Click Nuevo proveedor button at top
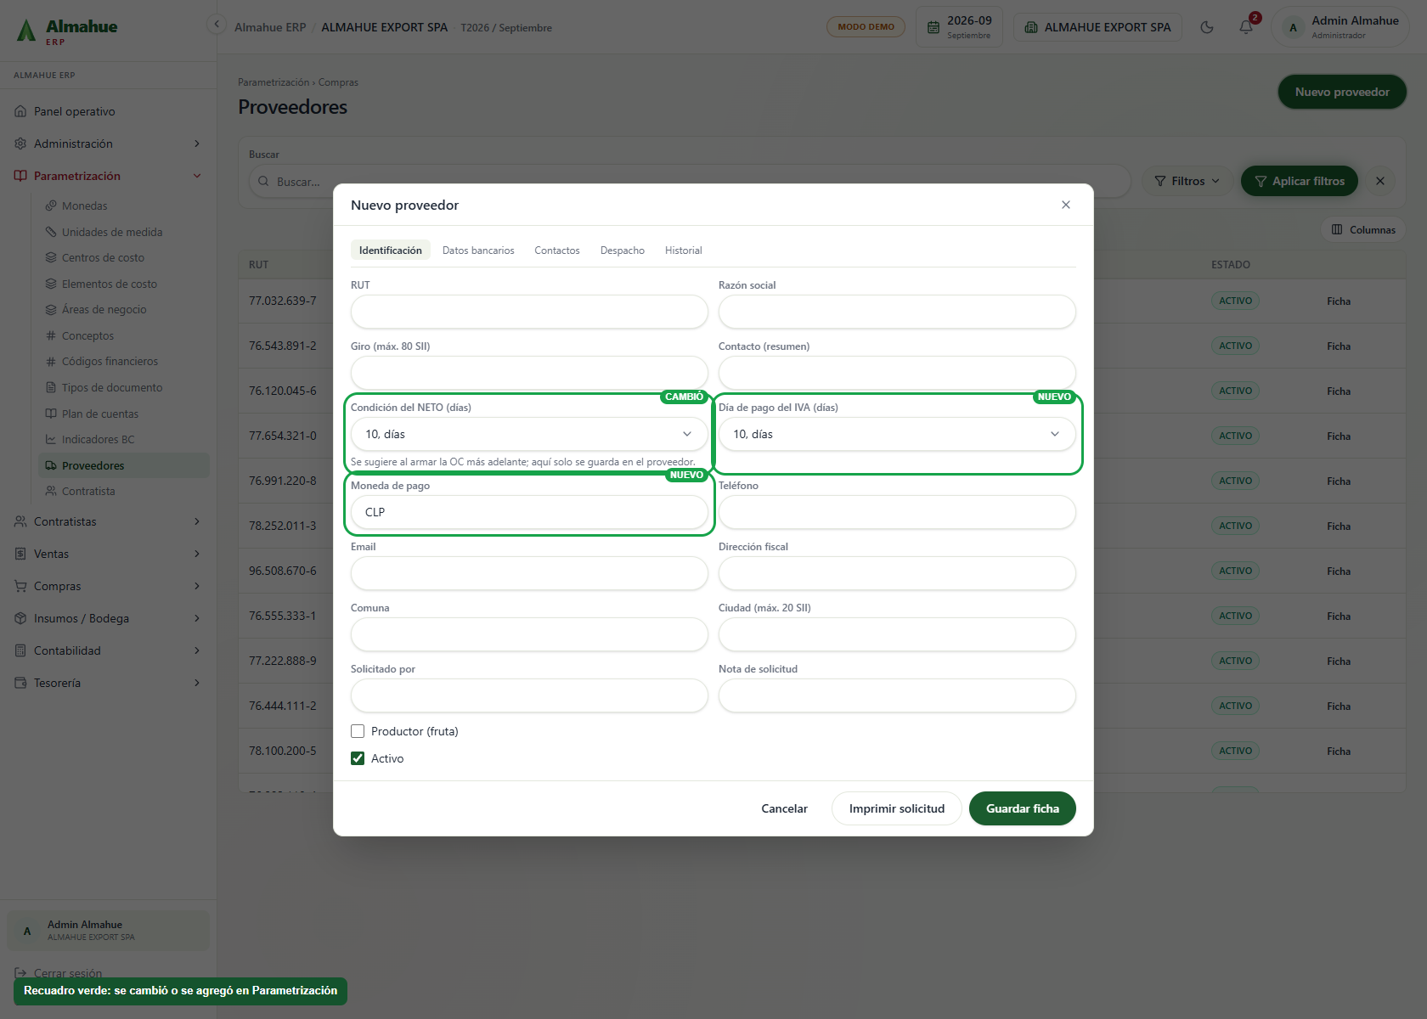This screenshot has height=1019, width=1427. point(1342,92)
